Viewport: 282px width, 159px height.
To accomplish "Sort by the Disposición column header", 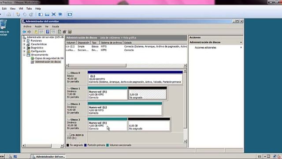I will 83,42.
